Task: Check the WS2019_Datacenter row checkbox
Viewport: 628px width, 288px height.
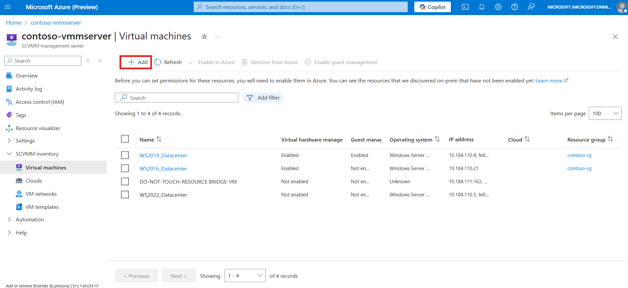Action: point(125,155)
